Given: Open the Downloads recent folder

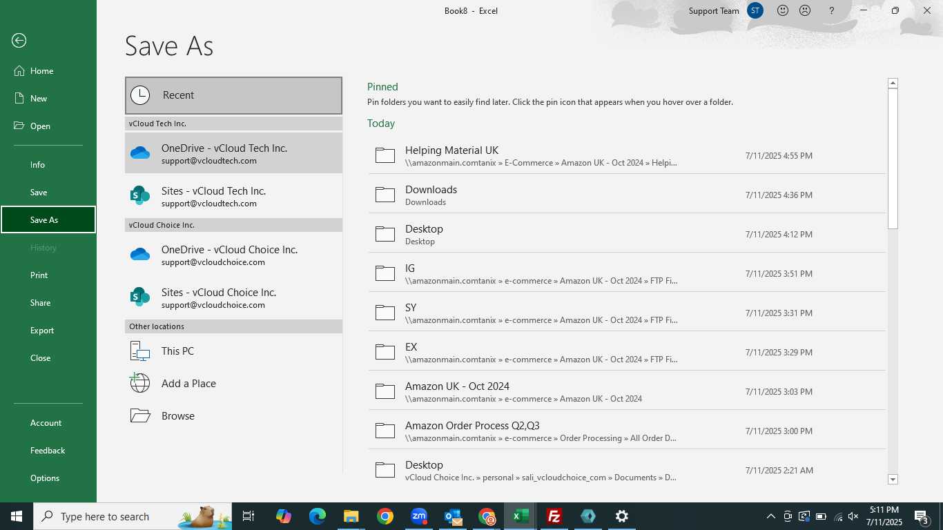Looking at the screenshot, I should point(627,195).
